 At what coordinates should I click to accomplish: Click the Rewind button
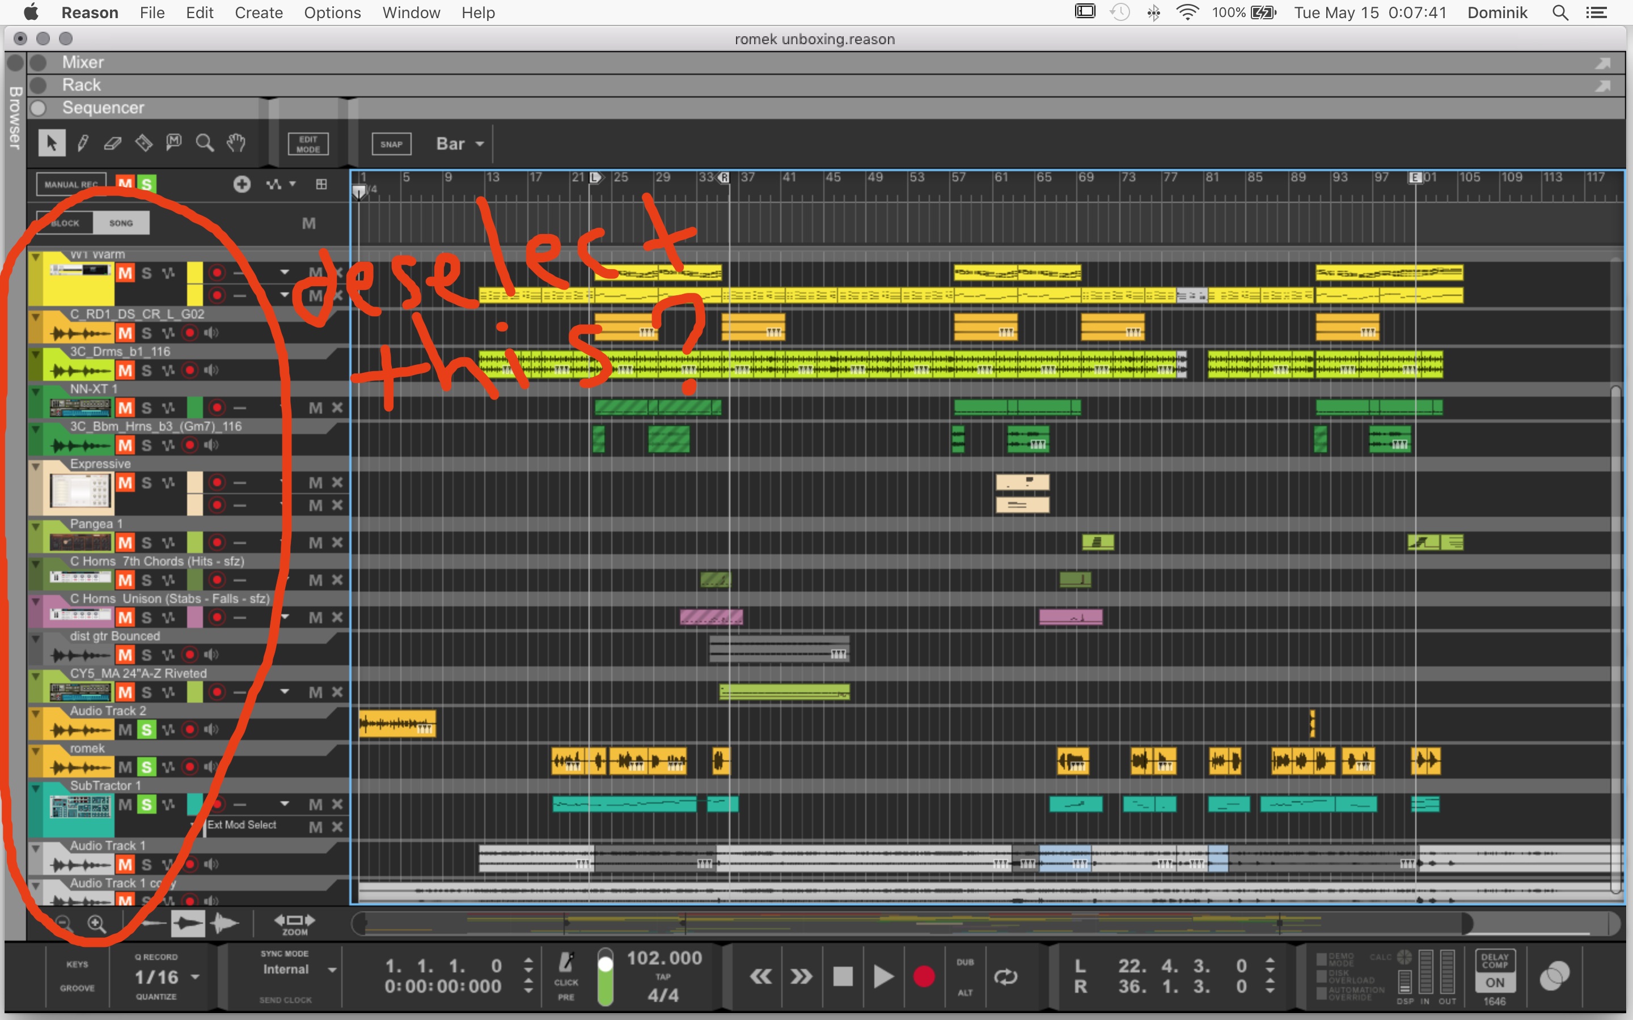[760, 976]
